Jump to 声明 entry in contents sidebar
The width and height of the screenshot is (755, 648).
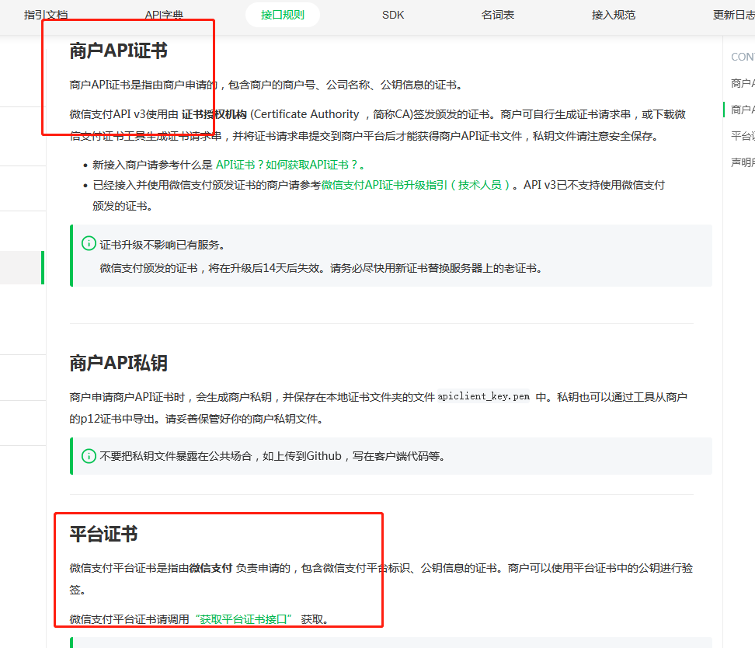pos(743,162)
